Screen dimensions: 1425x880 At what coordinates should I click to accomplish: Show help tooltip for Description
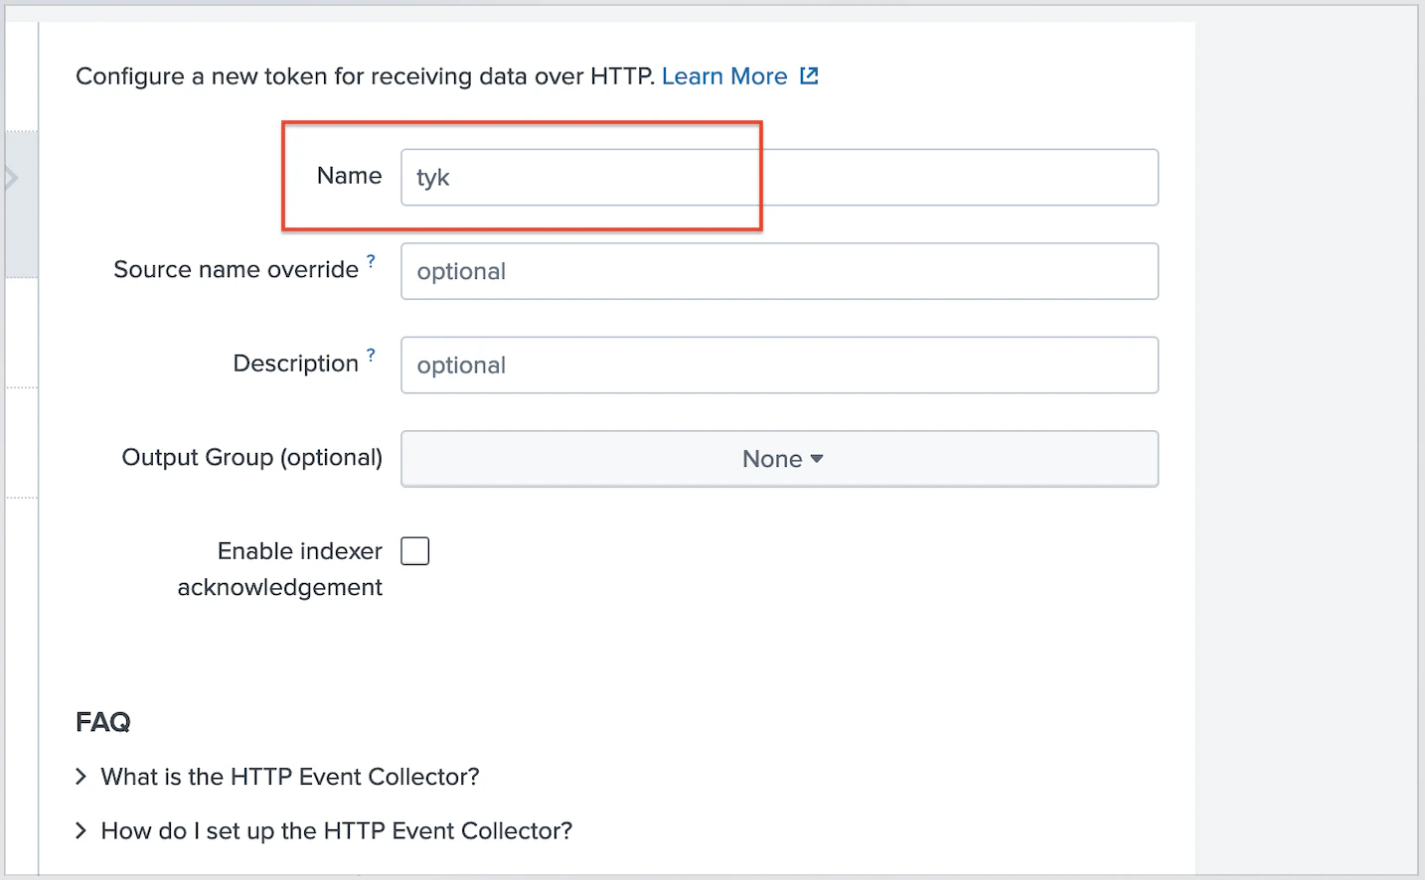pos(371,355)
